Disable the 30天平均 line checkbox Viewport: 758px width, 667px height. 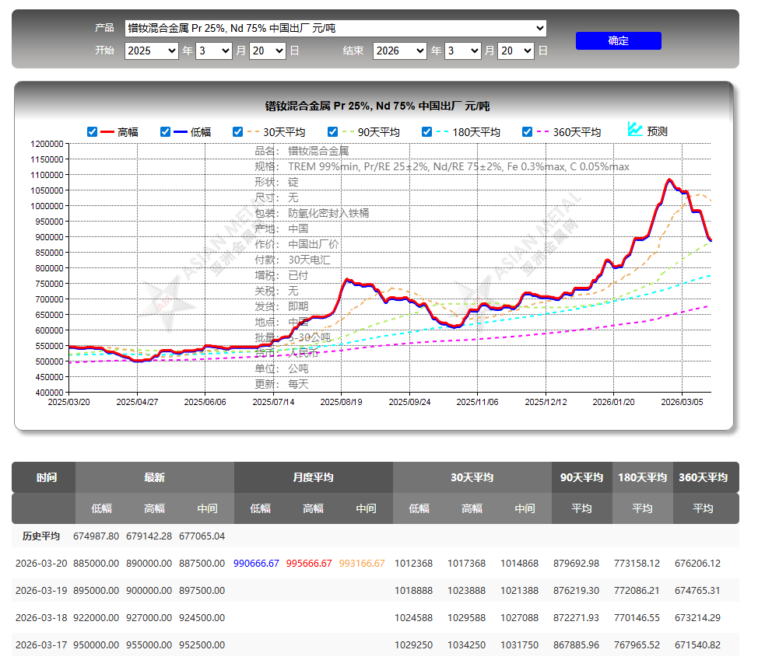[237, 132]
